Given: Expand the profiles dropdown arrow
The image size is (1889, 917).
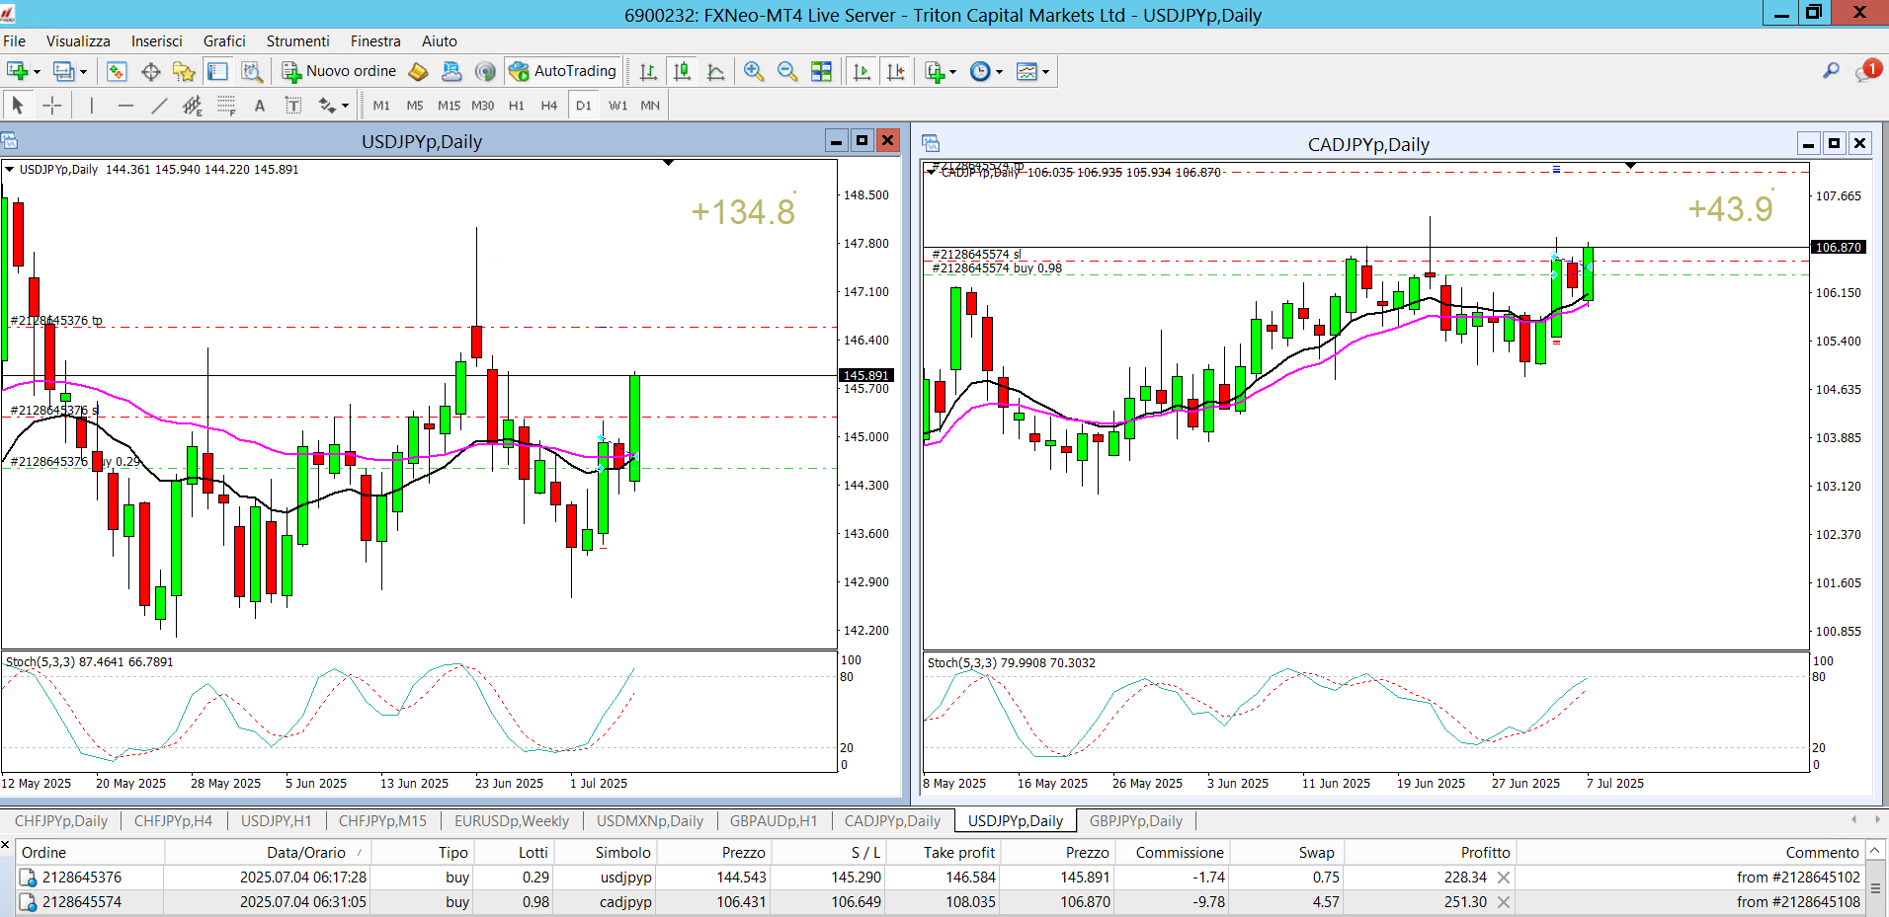Looking at the screenshot, I should coord(83,72).
